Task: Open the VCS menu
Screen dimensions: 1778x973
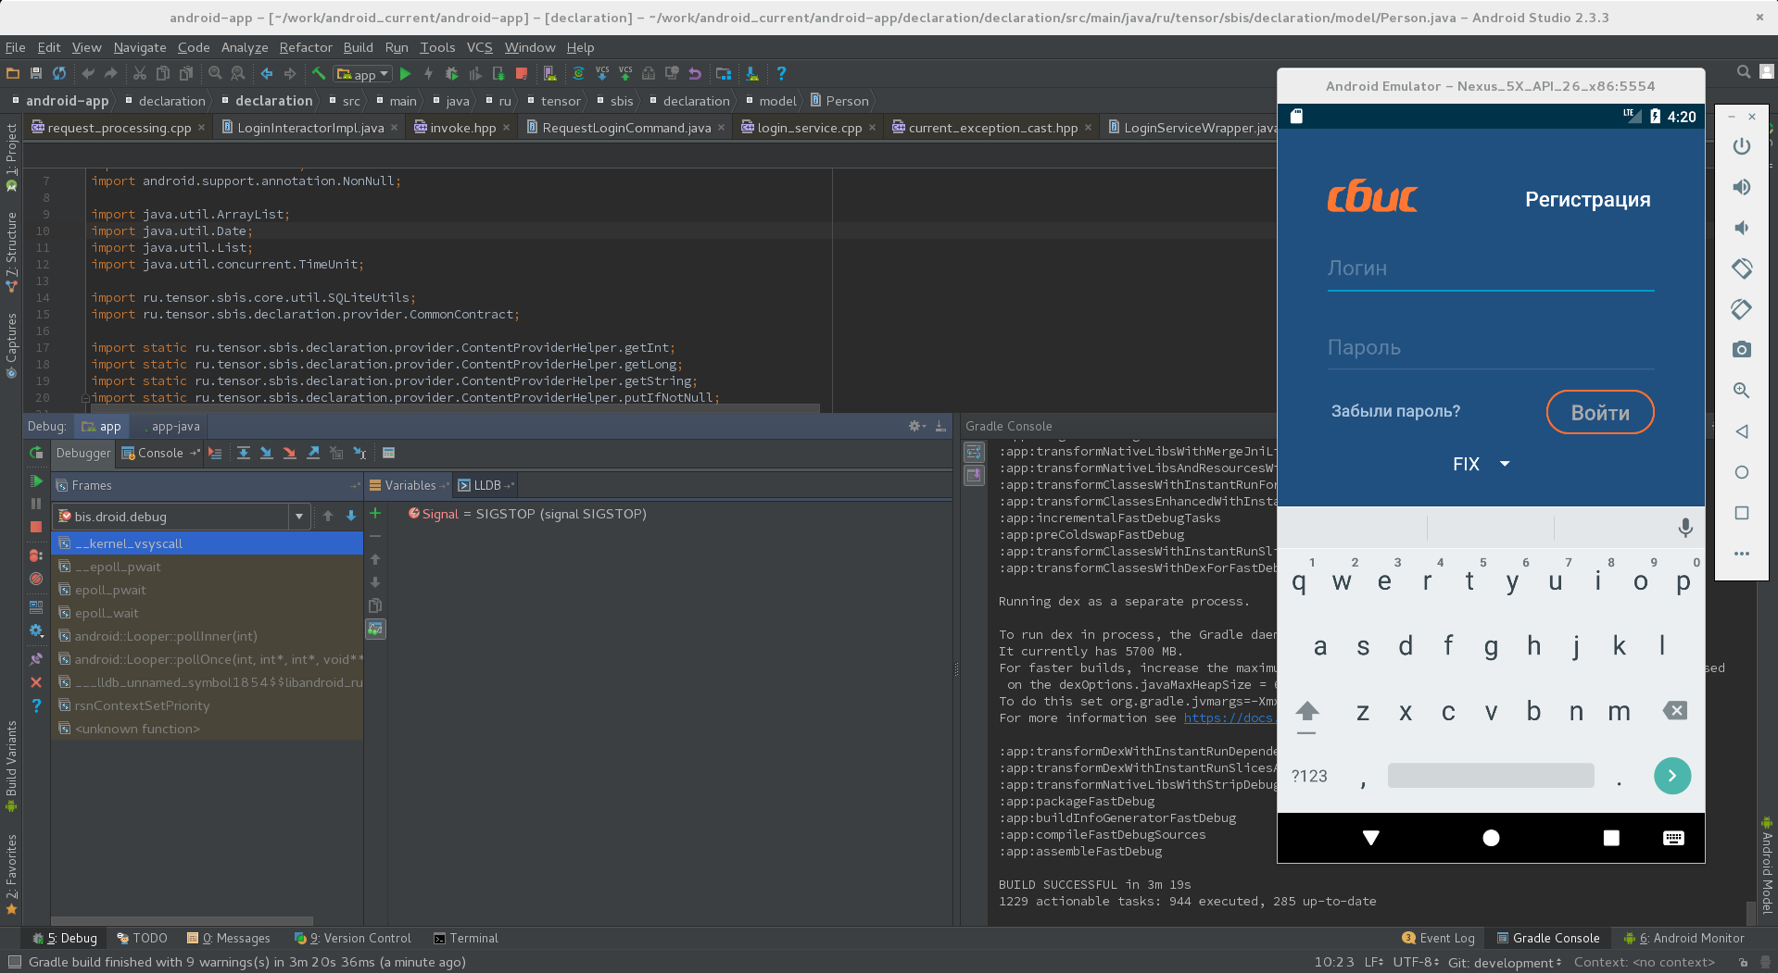Action: point(479,47)
